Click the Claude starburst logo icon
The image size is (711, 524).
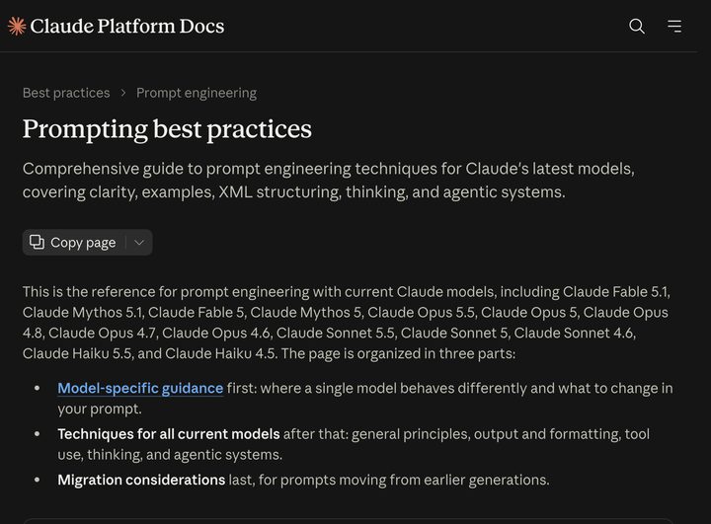[x=17, y=27]
